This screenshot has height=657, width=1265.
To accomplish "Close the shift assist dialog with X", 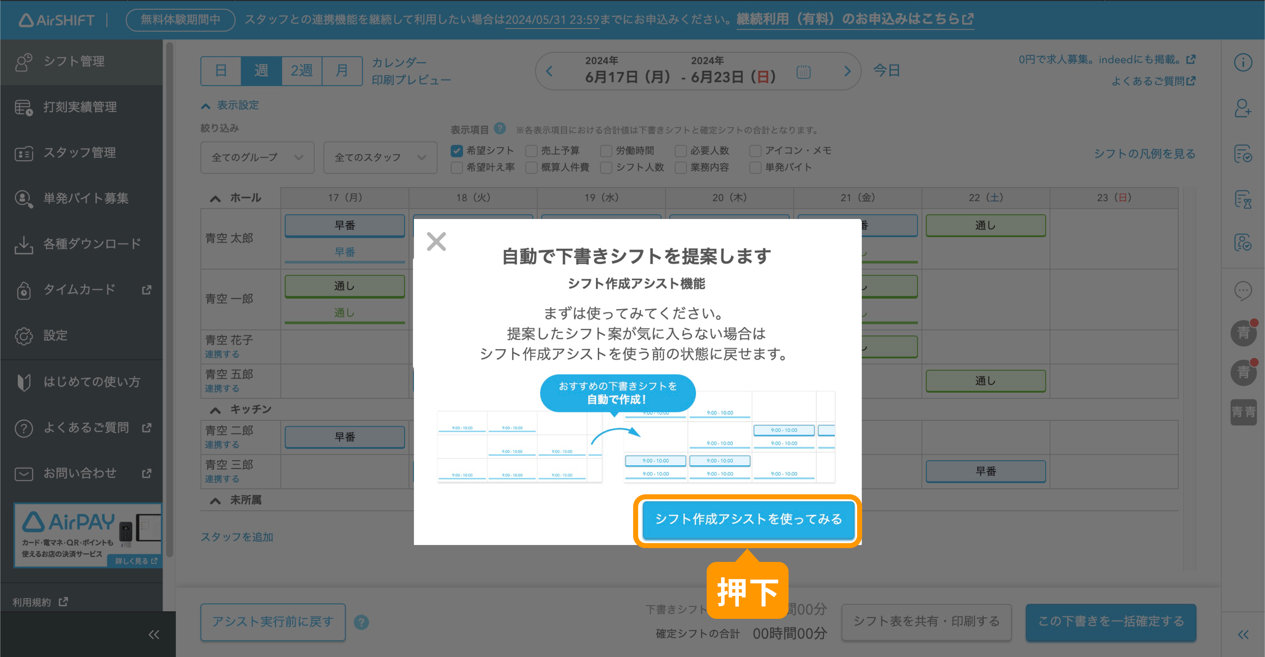I will coord(436,242).
